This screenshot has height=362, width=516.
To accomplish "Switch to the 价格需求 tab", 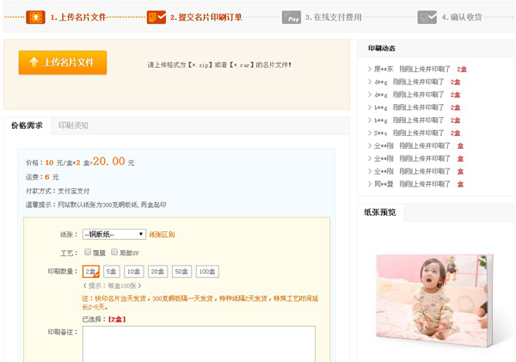I will tap(27, 126).
